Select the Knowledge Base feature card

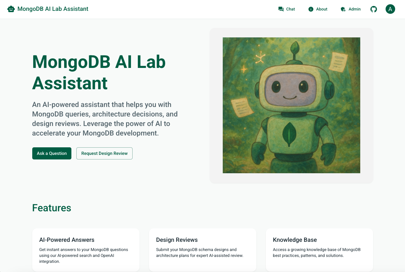point(319,250)
